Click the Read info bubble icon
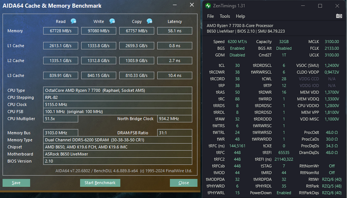The image size is (347, 198). click(73, 21)
